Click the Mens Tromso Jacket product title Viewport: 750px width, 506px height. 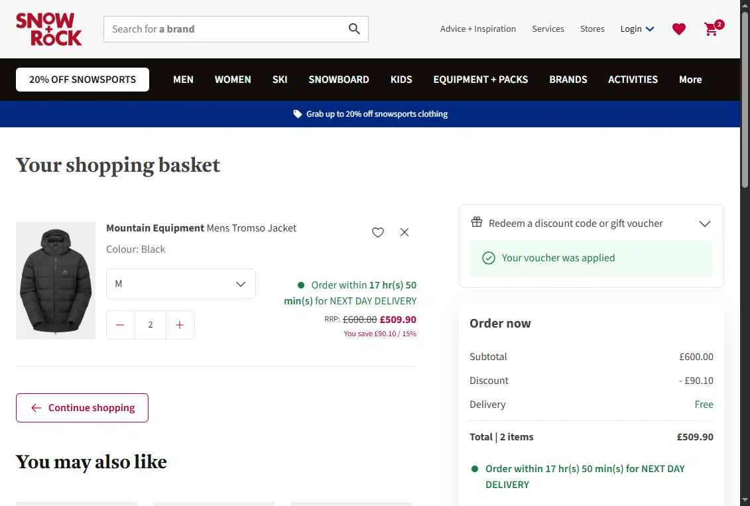(201, 228)
